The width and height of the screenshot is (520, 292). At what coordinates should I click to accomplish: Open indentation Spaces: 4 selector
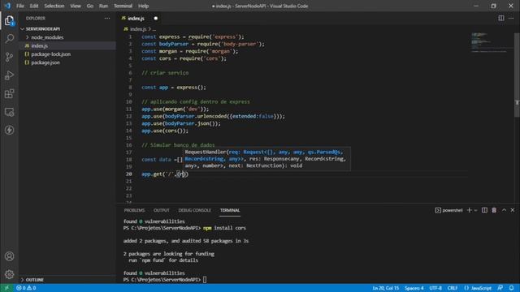(x=414, y=288)
